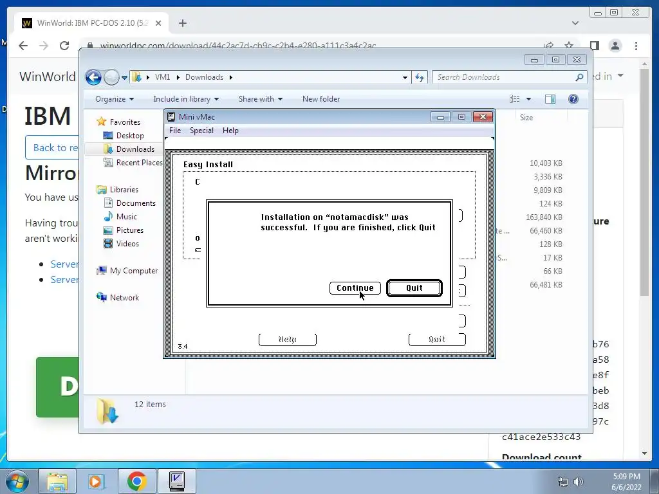Click the network tray icon
This screenshot has height=494, width=659.
click(562, 482)
